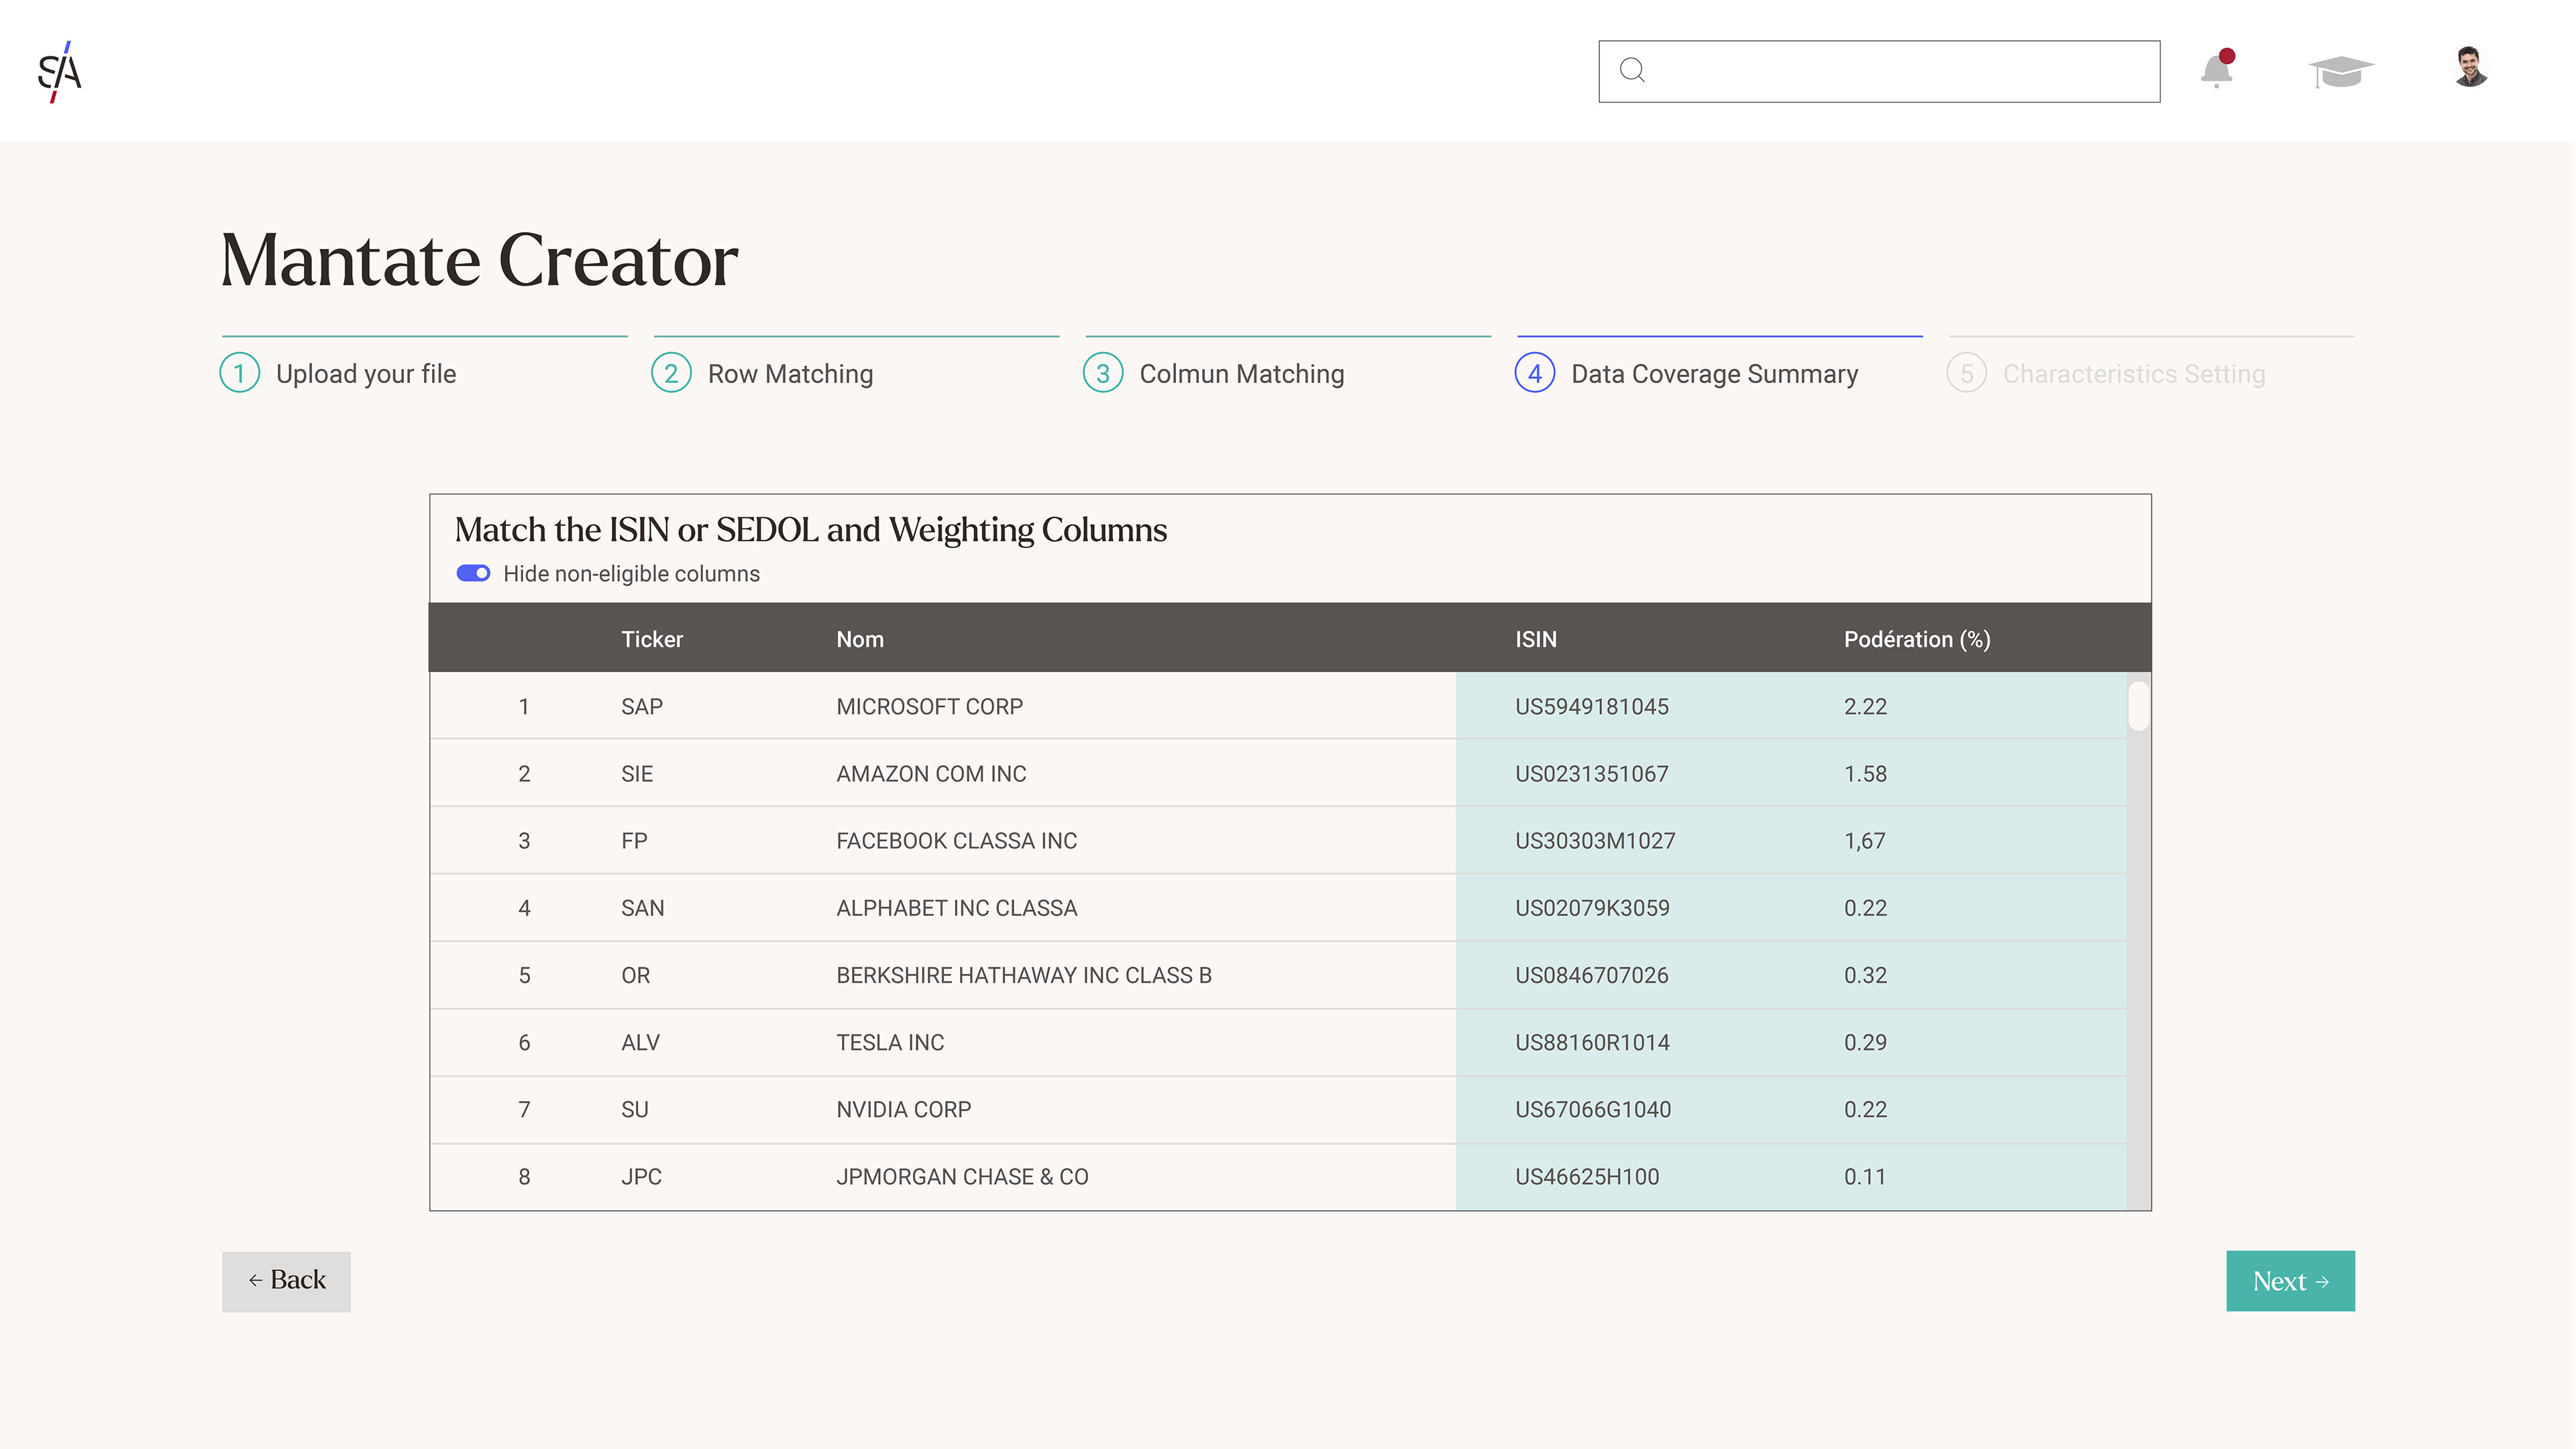This screenshot has height=1449, width=2576.
Task: Open the graduation cap learning icon
Action: tap(2340, 71)
